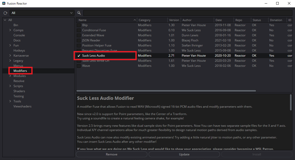Sort by the Donation column header

(277, 20)
